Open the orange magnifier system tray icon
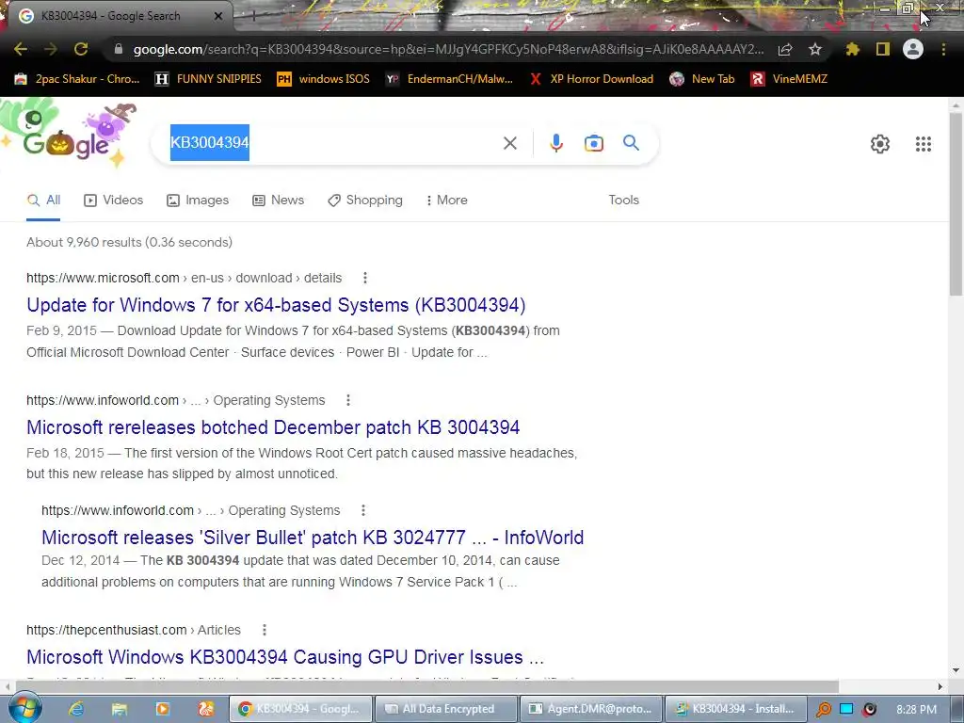The height and width of the screenshot is (723, 964). pos(823,710)
